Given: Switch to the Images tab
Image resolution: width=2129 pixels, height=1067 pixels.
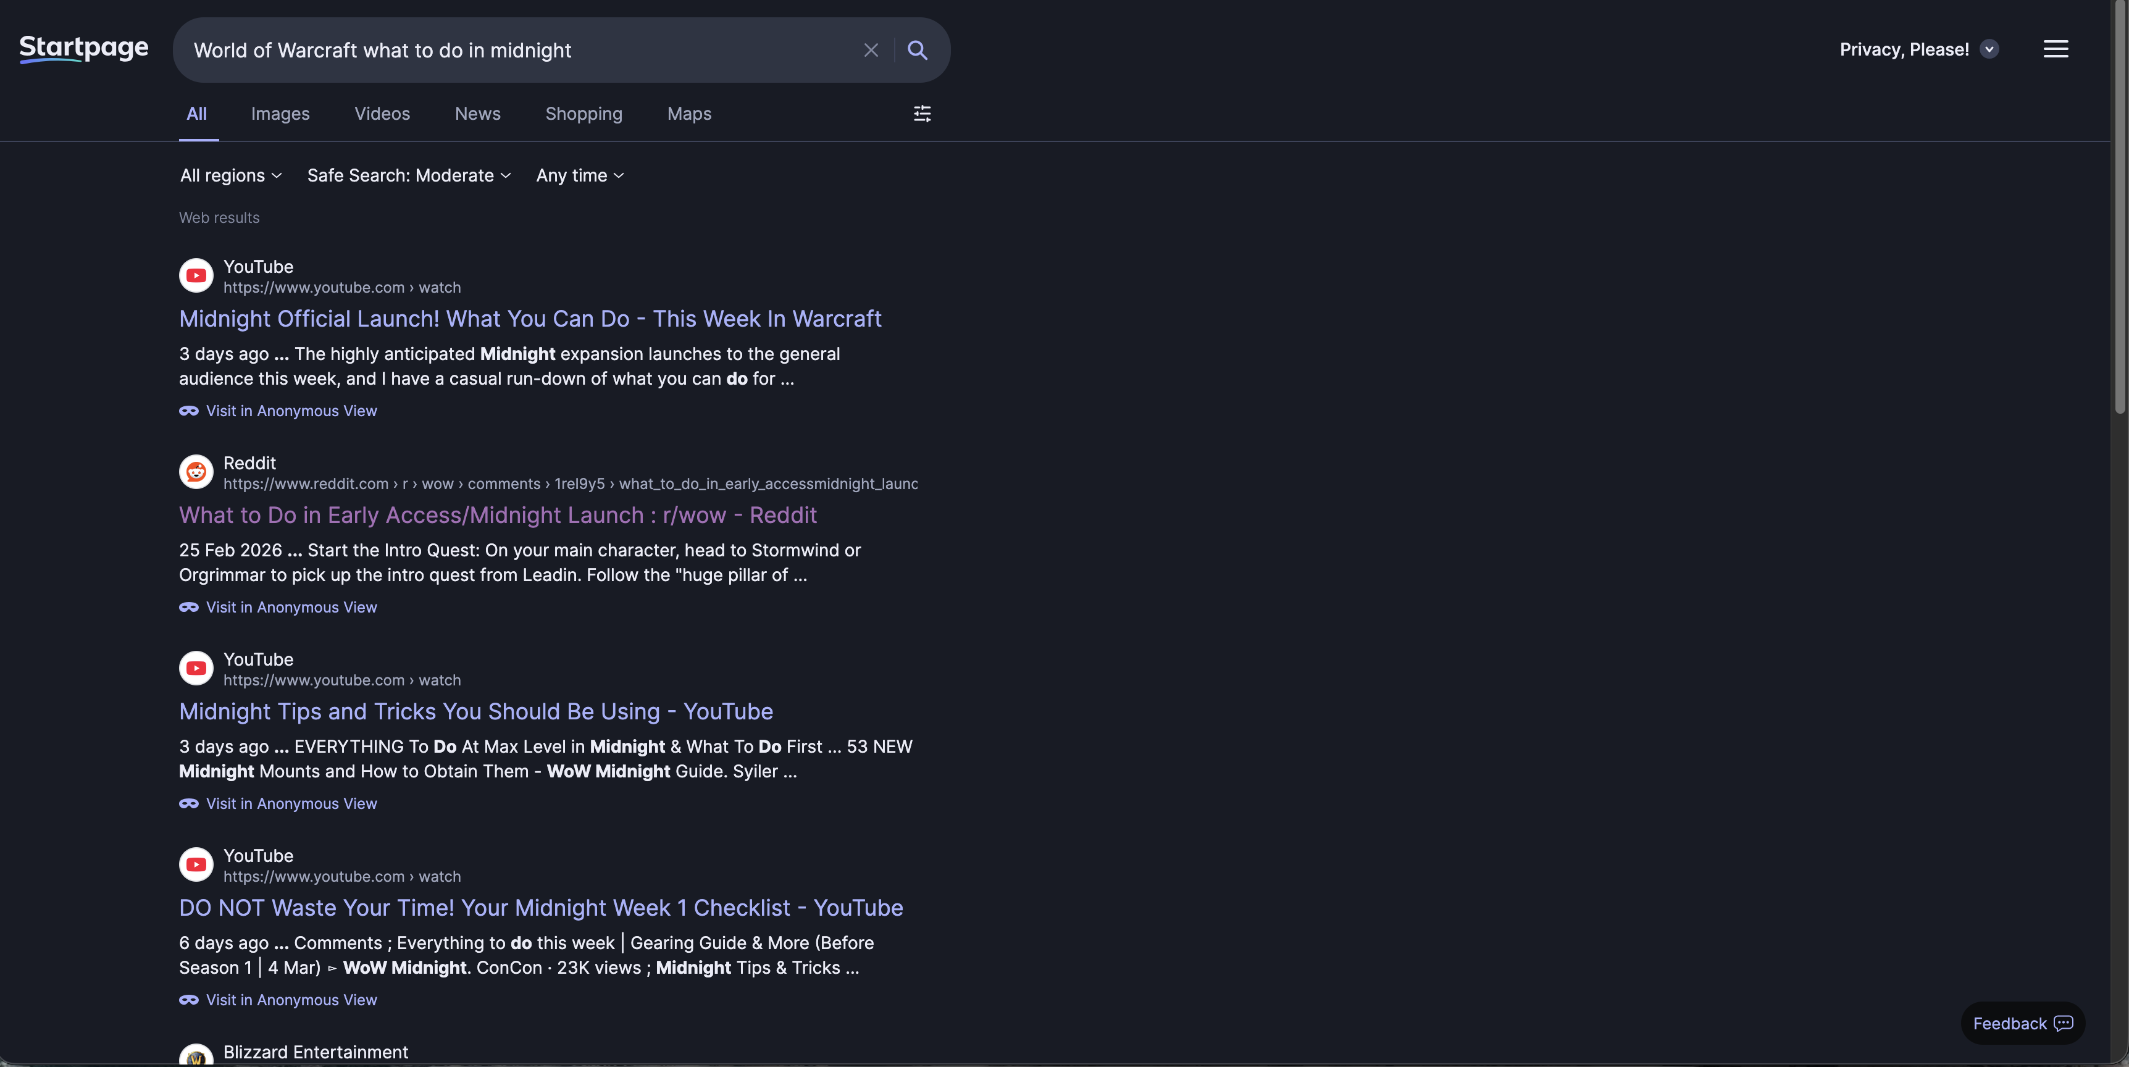Looking at the screenshot, I should pyautogui.click(x=280, y=114).
